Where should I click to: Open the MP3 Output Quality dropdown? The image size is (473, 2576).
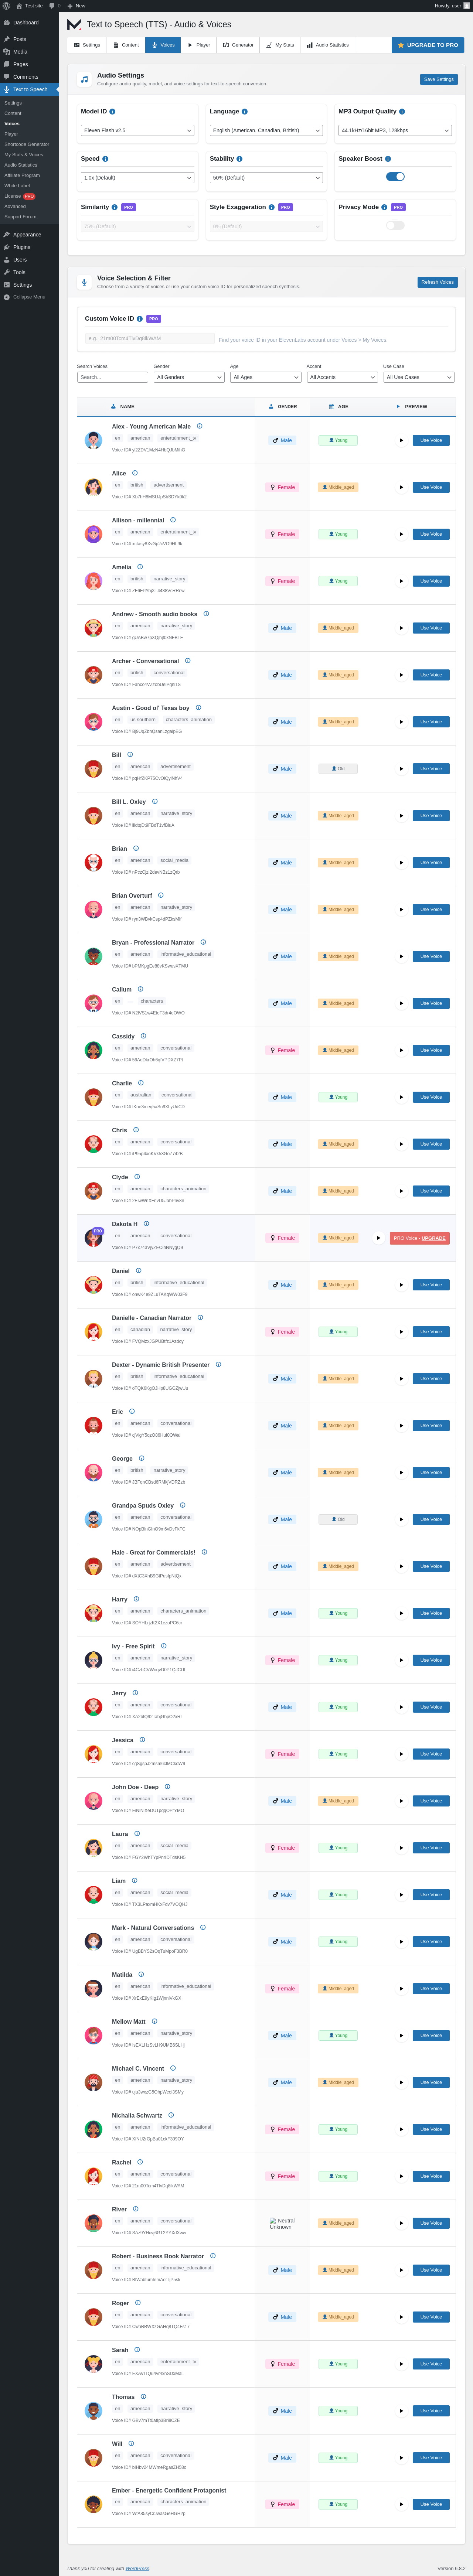click(395, 130)
